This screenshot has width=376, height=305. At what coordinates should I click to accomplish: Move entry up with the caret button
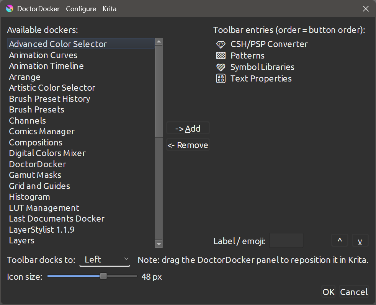340,241
